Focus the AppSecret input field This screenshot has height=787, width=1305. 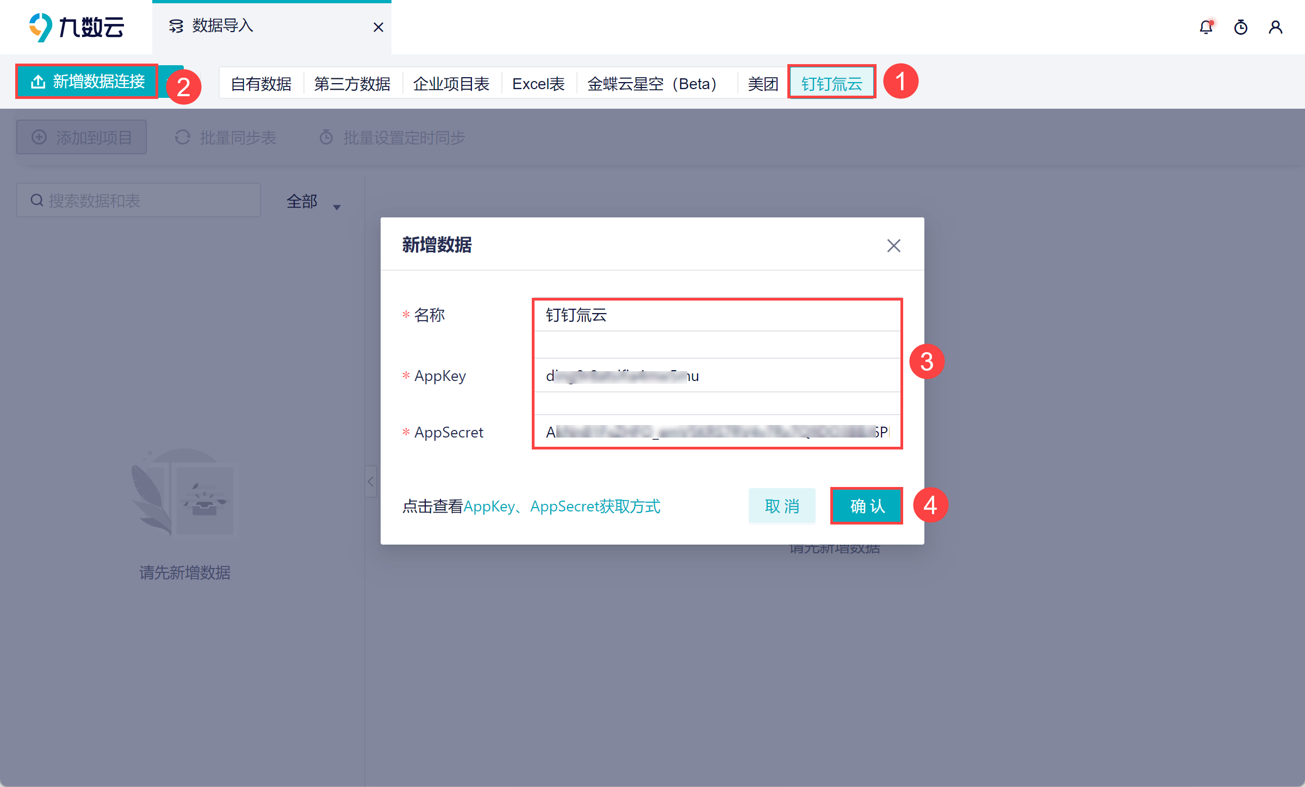click(x=717, y=432)
